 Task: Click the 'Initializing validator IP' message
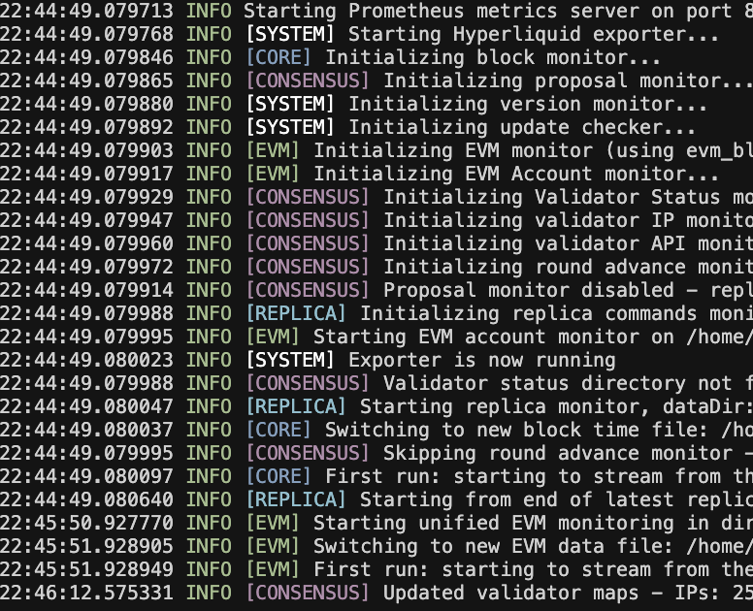568,221
